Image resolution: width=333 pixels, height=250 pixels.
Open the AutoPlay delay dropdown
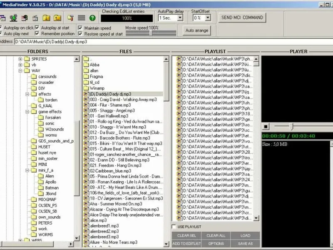click(180, 18)
